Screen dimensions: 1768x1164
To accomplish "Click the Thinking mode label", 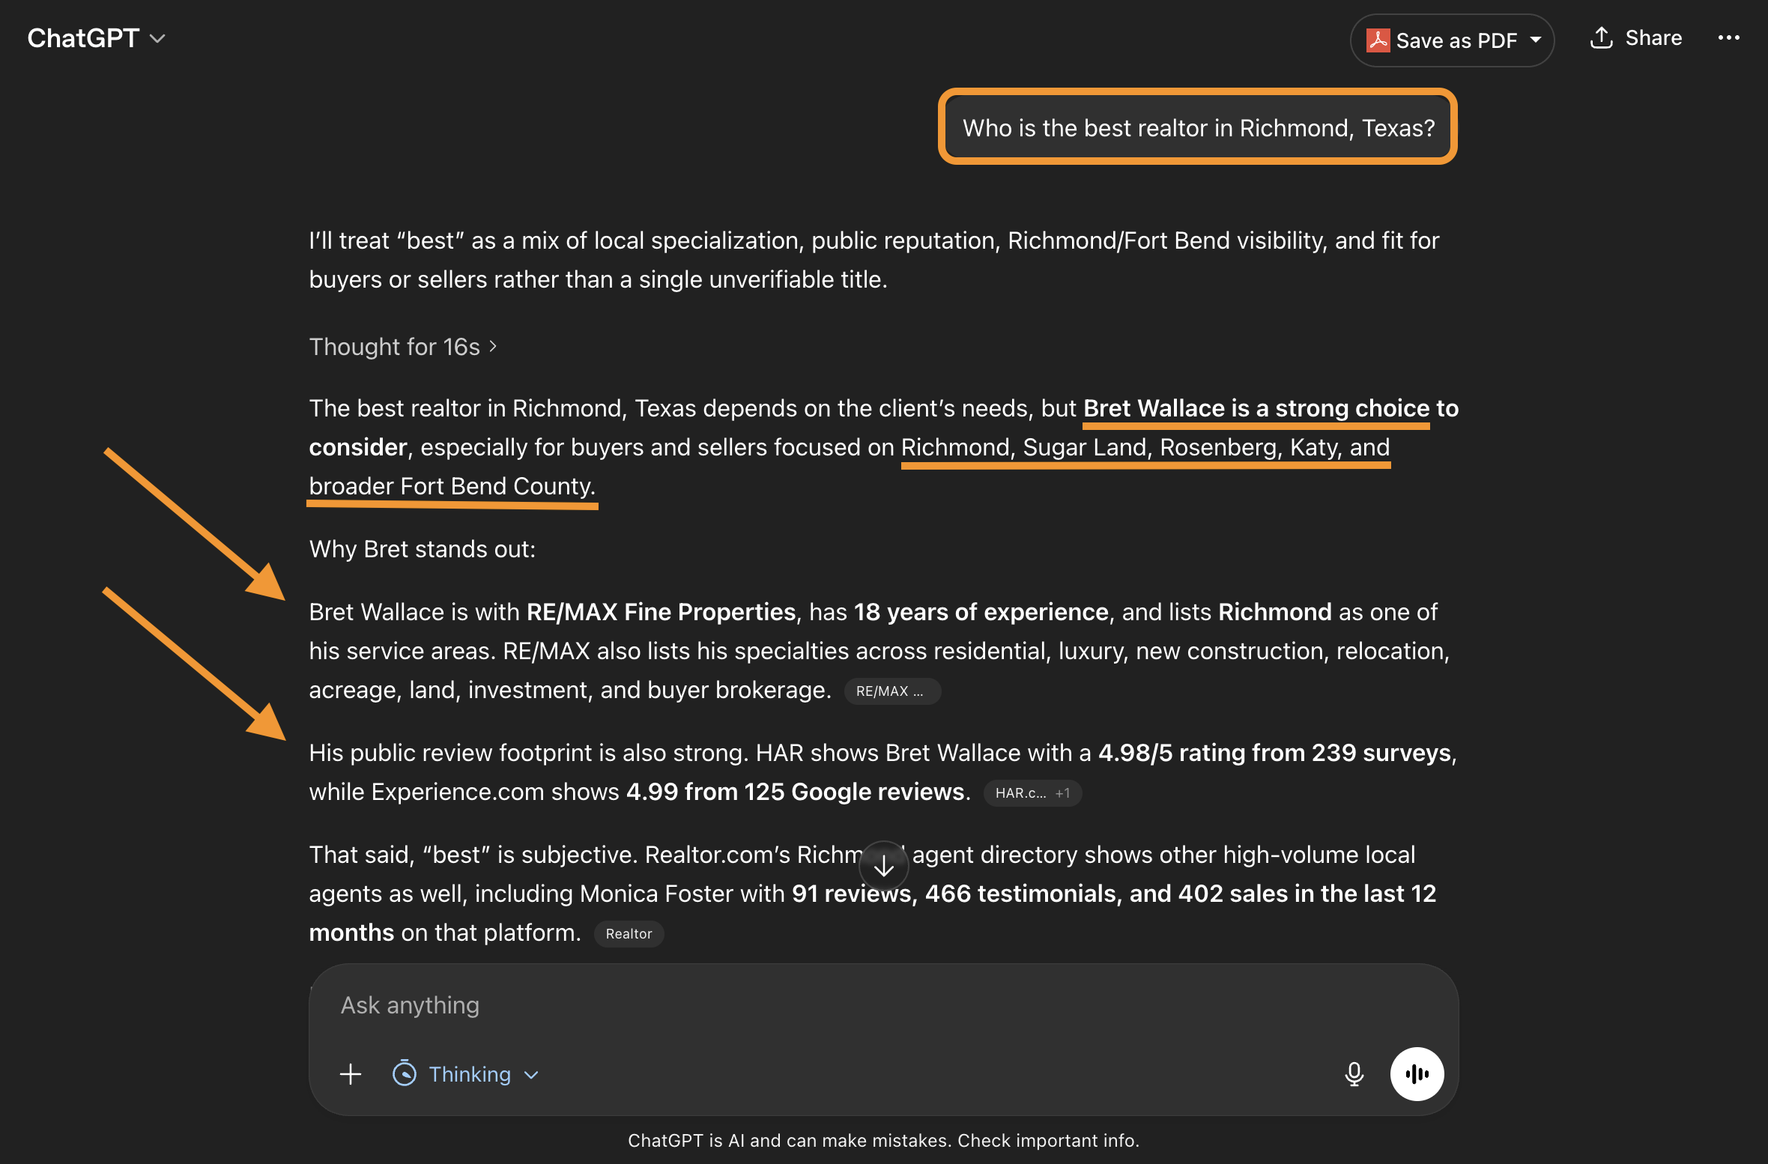I will pos(470,1074).
